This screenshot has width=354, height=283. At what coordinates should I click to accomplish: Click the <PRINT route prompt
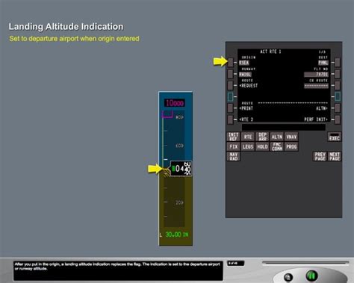point(246,108)
